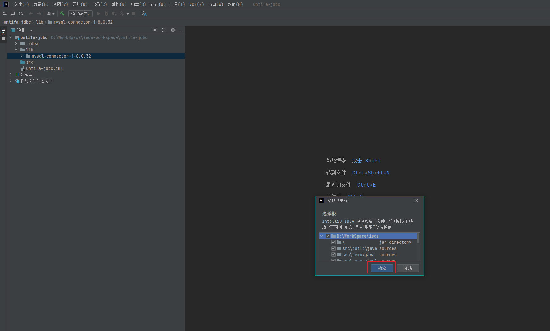Expand the mysql-connector-j-8.0.32 folder
The height and width of the screenshot is (331, 550).
[x=22, y=56]
